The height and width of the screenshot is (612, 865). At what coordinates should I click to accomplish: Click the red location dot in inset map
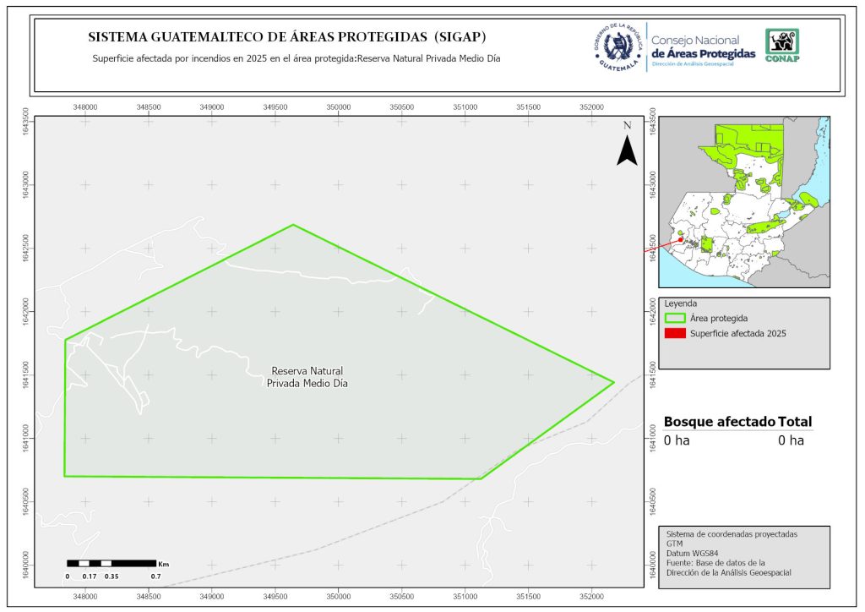[x=681, y=240]
